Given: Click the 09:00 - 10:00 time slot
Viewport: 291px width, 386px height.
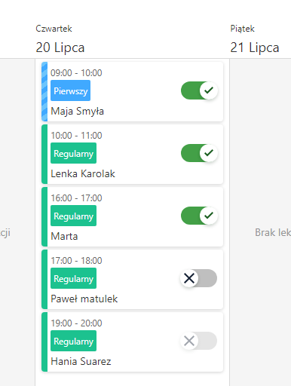Looking at the screenshot, I should (76, 73).
